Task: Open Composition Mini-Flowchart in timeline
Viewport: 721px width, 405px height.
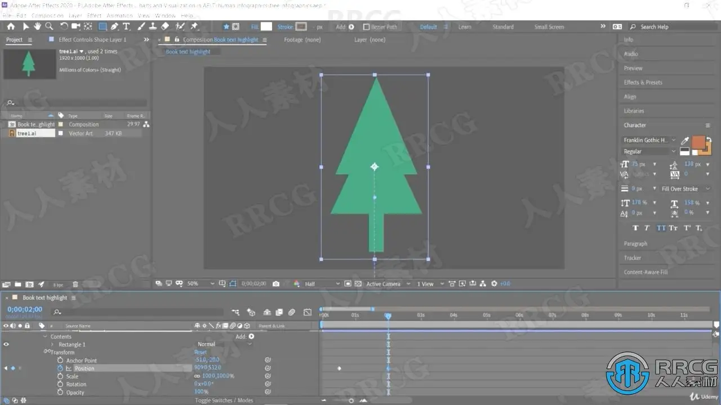Action: 235,312
